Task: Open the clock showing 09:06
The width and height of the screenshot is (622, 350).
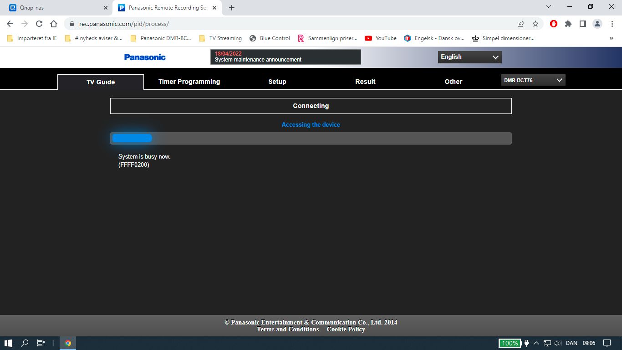Action: tap(589, 343)
